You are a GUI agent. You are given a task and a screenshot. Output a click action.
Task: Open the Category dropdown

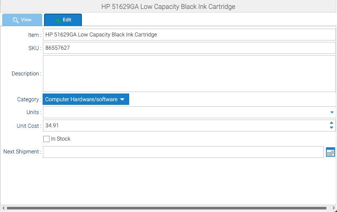pos(86,99)
